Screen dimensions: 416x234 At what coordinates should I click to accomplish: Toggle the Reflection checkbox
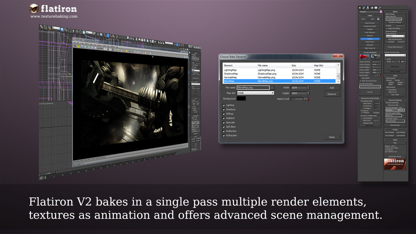pyautogui.click(x=224, y=131)
